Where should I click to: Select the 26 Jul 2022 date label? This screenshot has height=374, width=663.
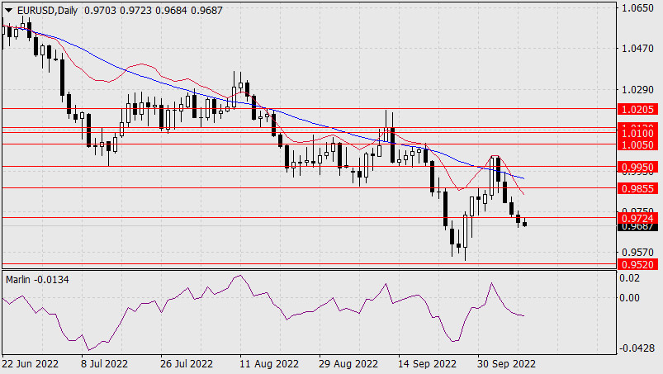coord(187,364)
